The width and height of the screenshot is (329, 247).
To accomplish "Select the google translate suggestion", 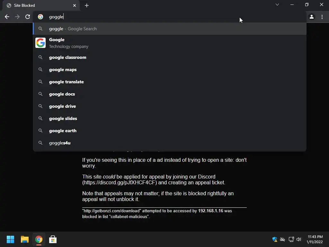I will point(170,82).
